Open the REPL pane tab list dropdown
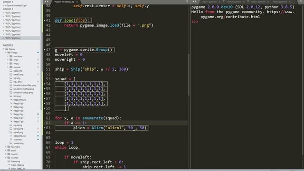The height and width of the screenshot is (171, 304). tap(300, 1)
